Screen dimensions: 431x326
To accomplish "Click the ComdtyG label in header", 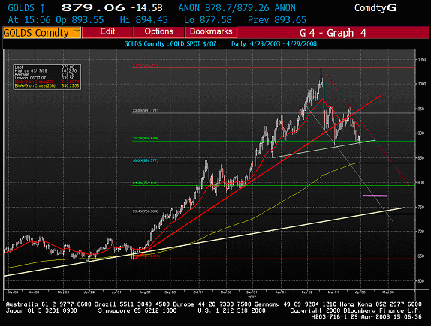I will point(375,8).
